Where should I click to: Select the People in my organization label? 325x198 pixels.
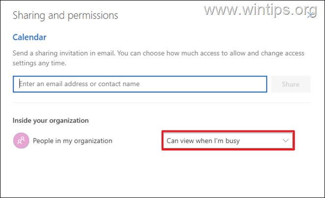click(73, 141)
